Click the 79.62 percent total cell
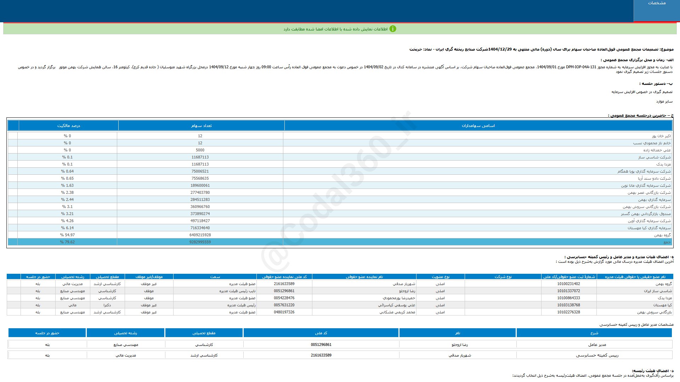 (x=67, y=242)
